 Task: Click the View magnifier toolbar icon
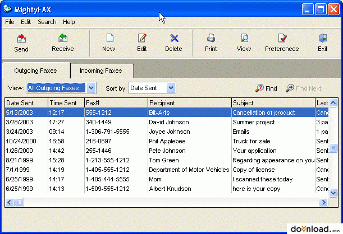coord(244,38)
